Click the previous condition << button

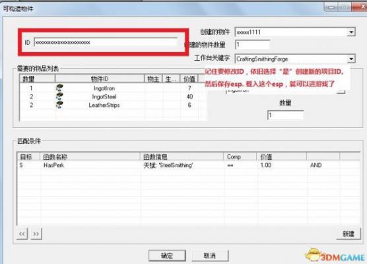pyautogui.click(x=22, y=234)
